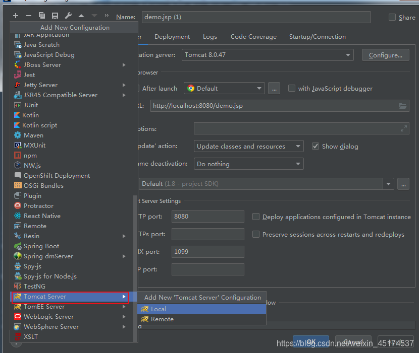Enable Deploy applications configured in Tomcat instance
The height and width of the screenshot is (353, 419).
(x=256, y=217)
